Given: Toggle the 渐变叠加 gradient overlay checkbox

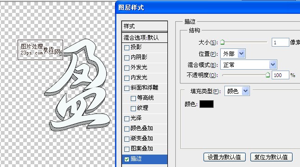Looking at the screenshot, I should tap(127, 139).
